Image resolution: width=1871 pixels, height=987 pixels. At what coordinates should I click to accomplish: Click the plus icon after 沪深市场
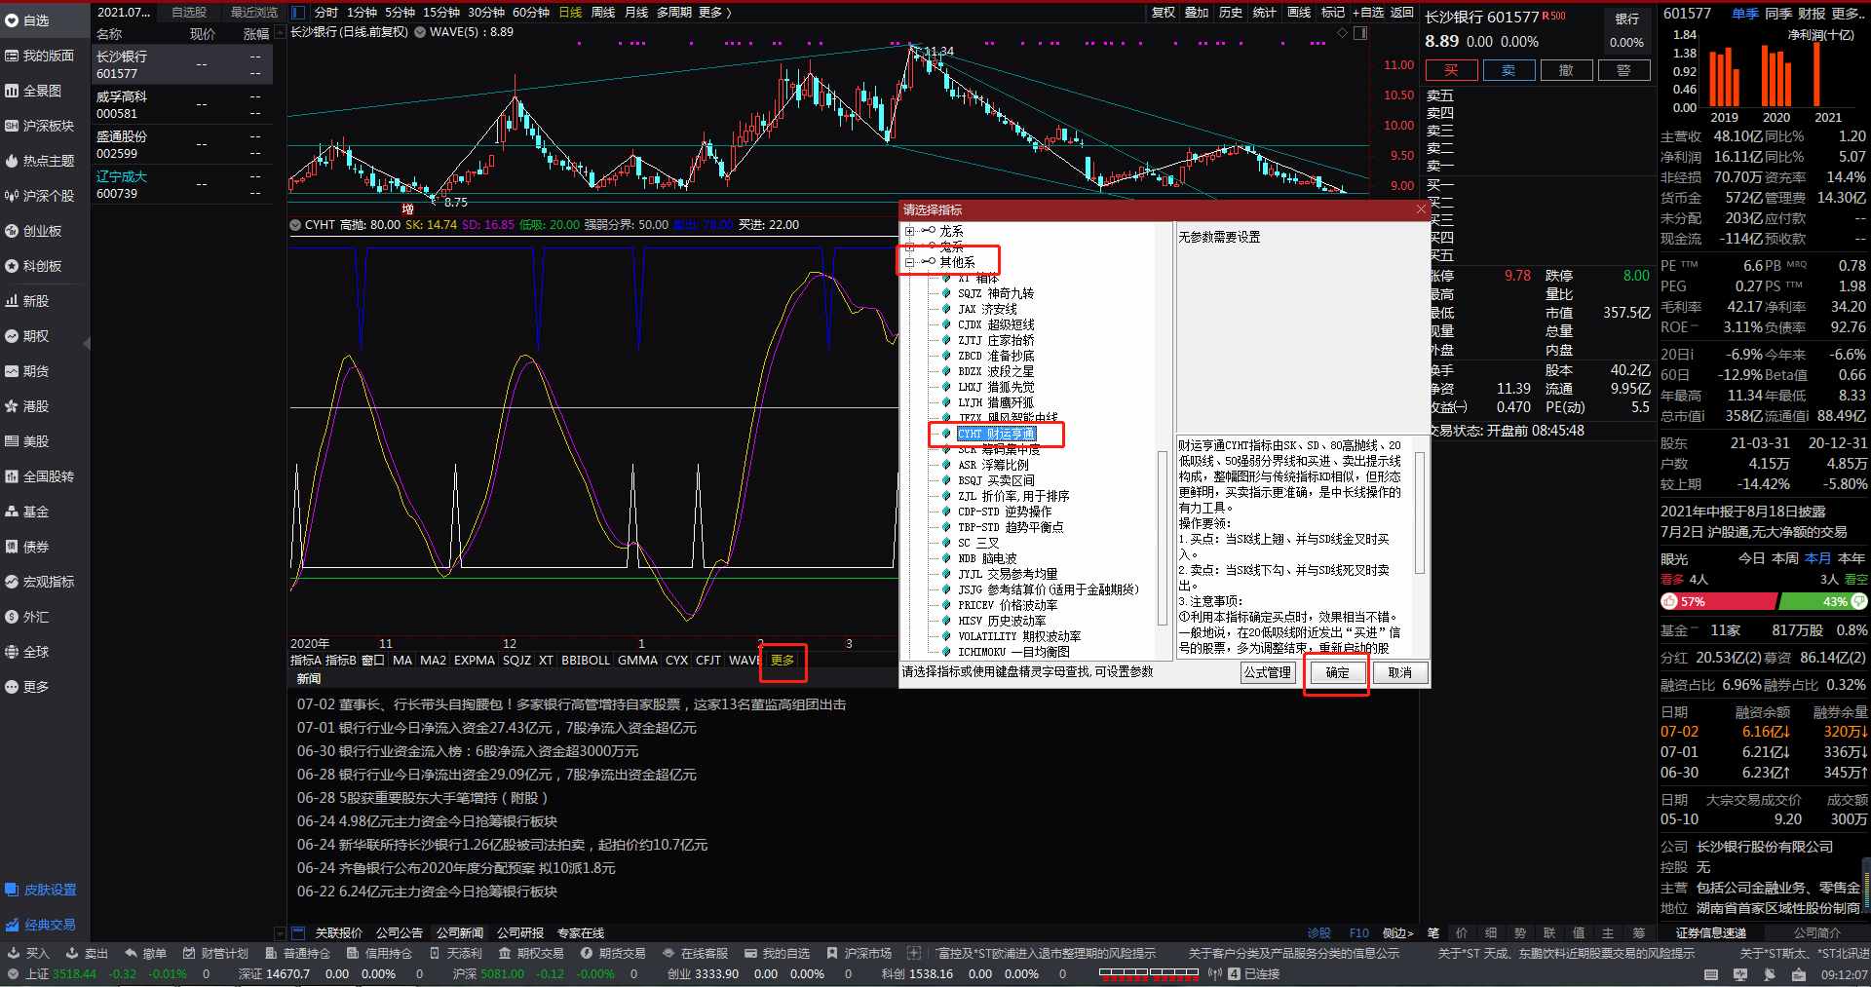point(913,953)
